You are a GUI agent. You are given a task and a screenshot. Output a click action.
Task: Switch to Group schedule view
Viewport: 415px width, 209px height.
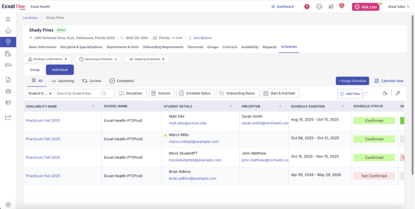[x=35, y=70]
